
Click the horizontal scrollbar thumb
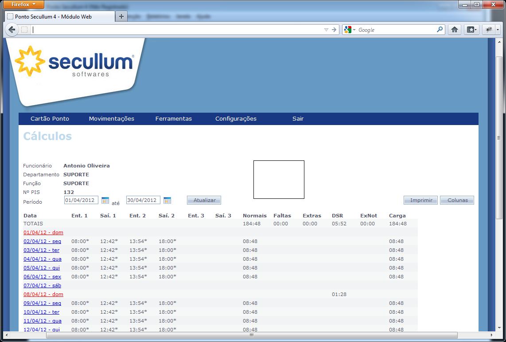pos(252,335)
